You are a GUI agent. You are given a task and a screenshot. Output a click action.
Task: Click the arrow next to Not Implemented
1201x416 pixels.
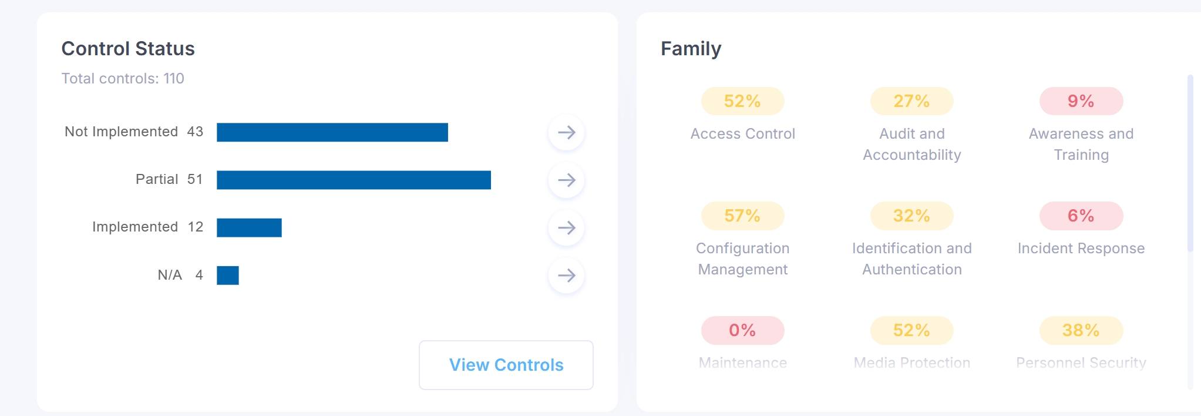tap(566, 132)
